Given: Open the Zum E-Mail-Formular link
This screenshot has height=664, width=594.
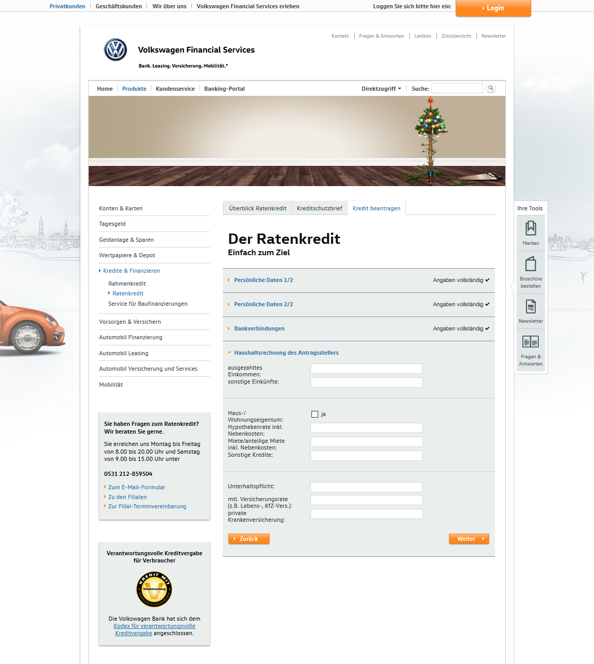Looking at the screenshot, I should pos(137,487).
